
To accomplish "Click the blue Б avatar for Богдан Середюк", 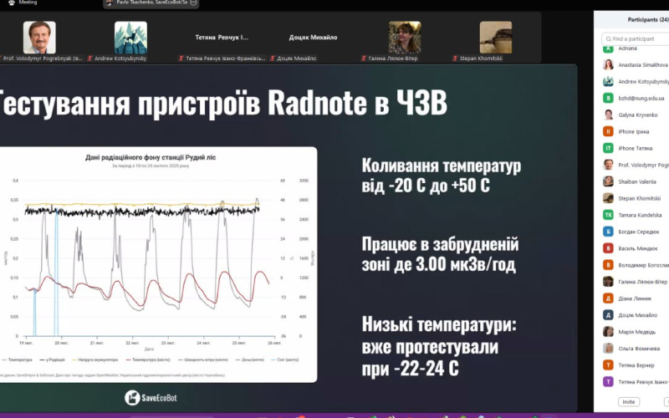I will tap(608, 232).
